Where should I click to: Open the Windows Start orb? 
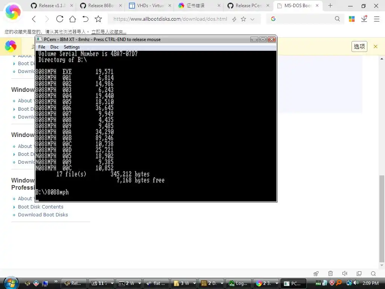pyautogui.click(x=11, y=283)
